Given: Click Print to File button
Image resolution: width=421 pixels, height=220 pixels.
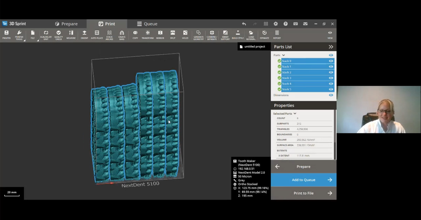Looking at the screenshot, I should click(303, 193).
